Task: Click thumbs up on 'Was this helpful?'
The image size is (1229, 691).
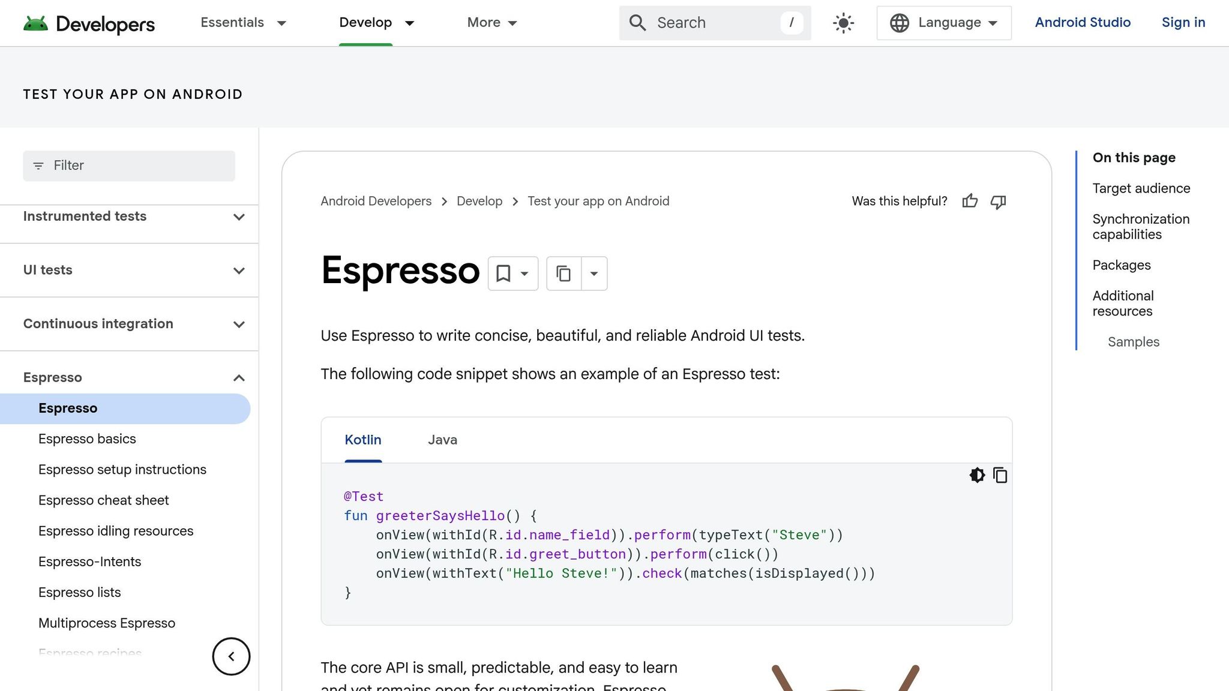Action: [970, 202]
